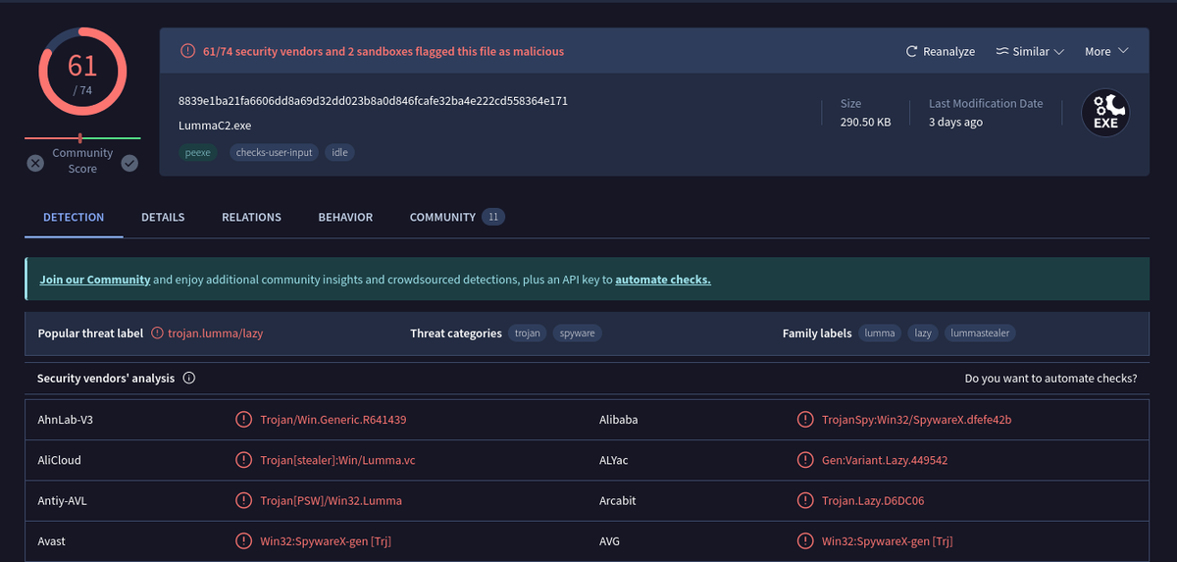The width and height of the screenshot is (1177, 562).
Task: Vote down with community score X icon
Action: pos(35,163)
